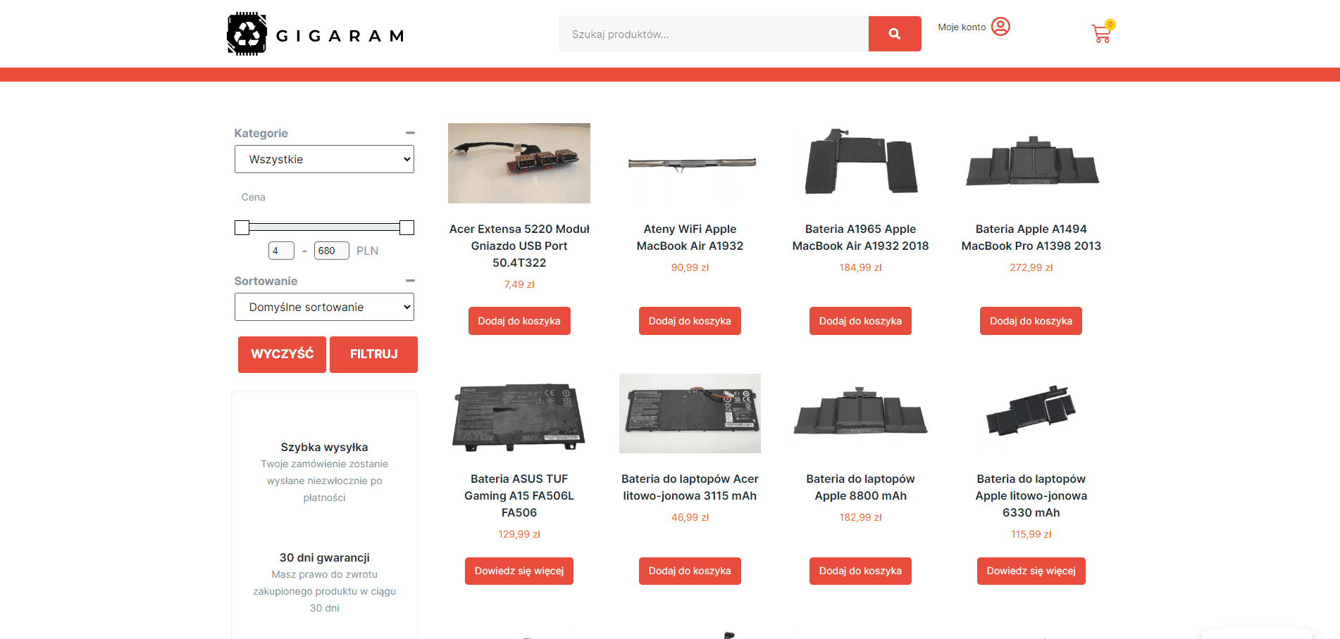The width and height of the screenshot is (1340, 639).
Task: Click the GIGARAM recycling chip logo
Action: (247, 34)
